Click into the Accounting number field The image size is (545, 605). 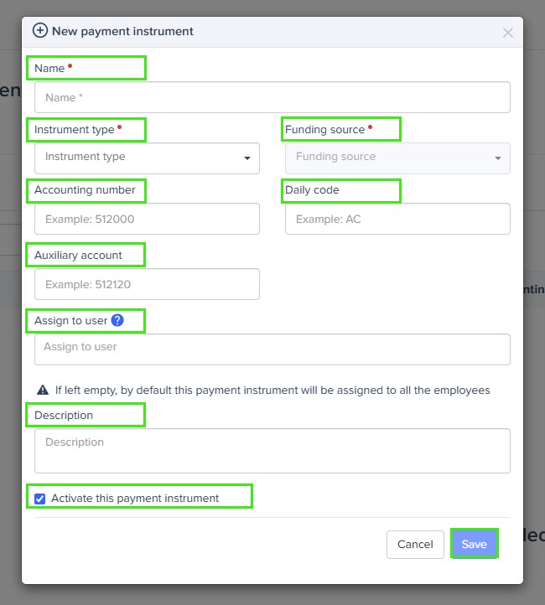[147, 219]
